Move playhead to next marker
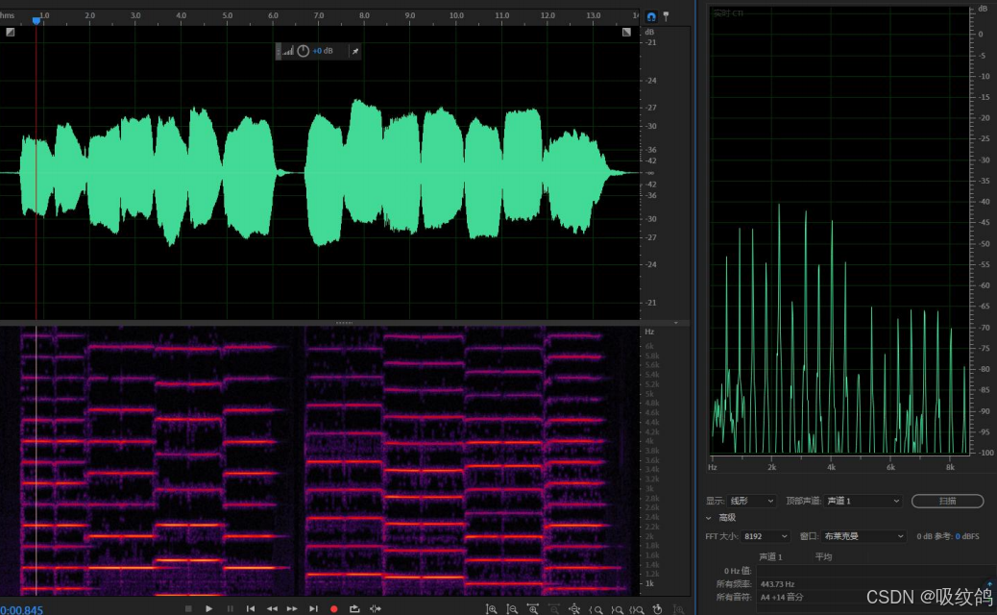This screenshot has height=615, width=997. (313, 608)
